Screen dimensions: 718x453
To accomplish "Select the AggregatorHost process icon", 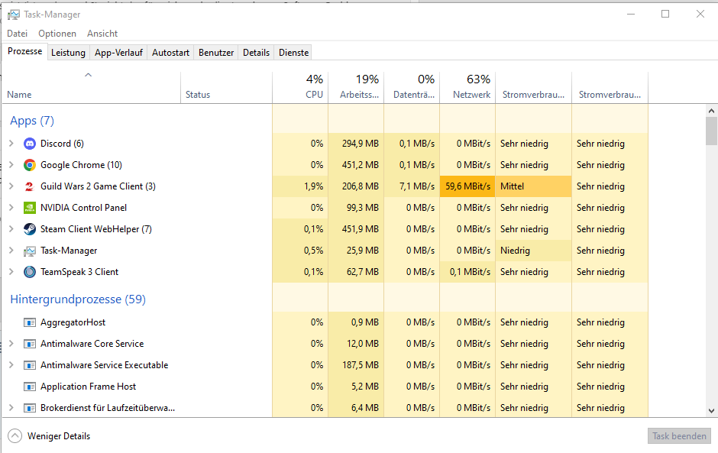I will (30, 322).
